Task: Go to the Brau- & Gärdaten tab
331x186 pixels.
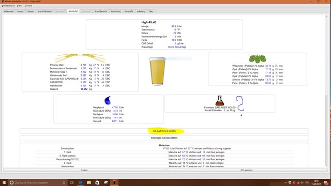Action: click(45, 11)
